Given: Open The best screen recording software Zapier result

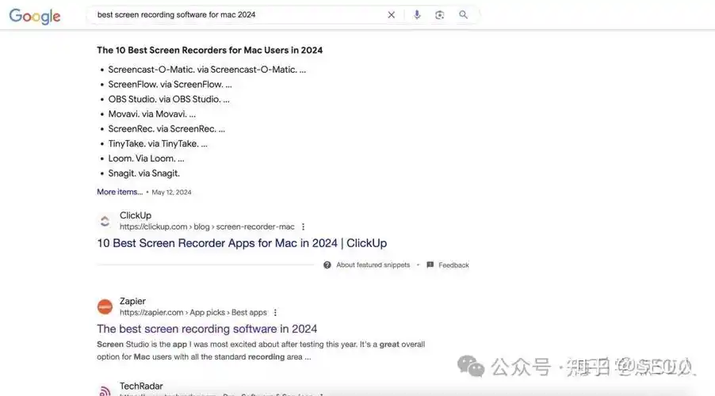Looking at the screenshot, I should pyautogui.click(x=207, y=329).
